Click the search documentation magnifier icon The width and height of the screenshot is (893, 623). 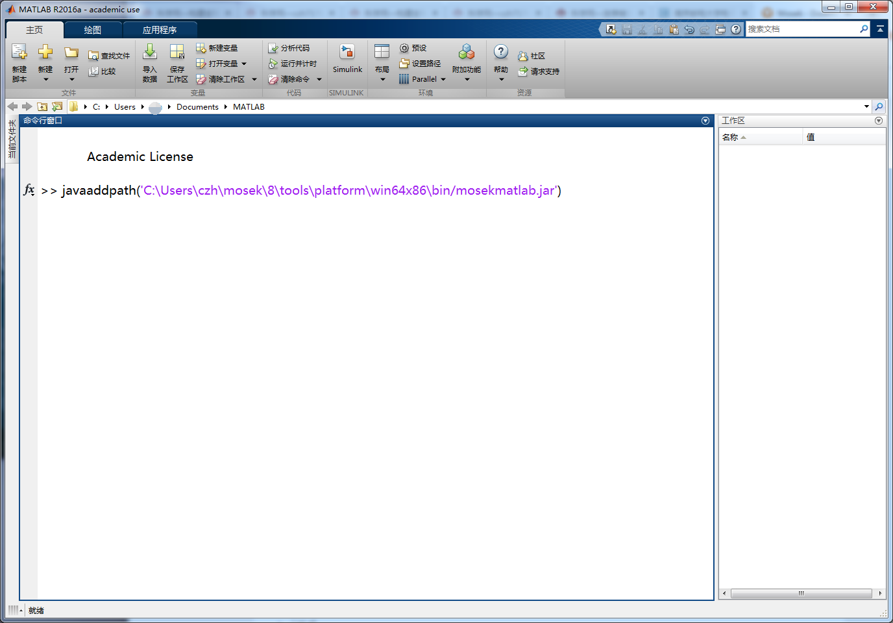click(x=864, y=29)
